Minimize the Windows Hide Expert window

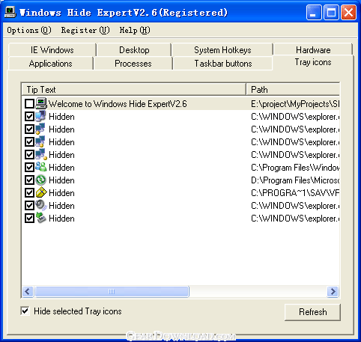pyautogui.click(x=314, y=12)
